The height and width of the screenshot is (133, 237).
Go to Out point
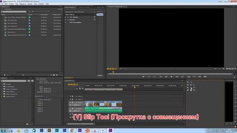coord(183,77)
